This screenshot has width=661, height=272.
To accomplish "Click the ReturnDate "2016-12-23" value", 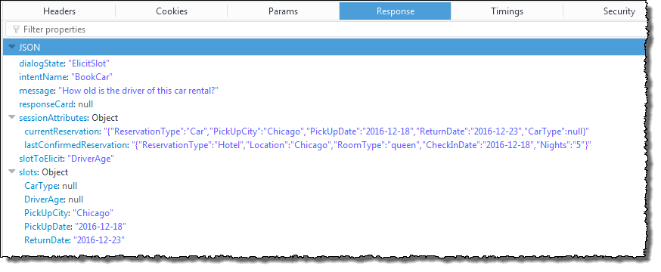I will click(99, 240).
